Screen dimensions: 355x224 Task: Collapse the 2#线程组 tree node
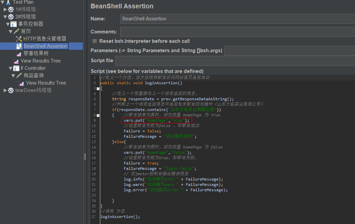[5, 17]
